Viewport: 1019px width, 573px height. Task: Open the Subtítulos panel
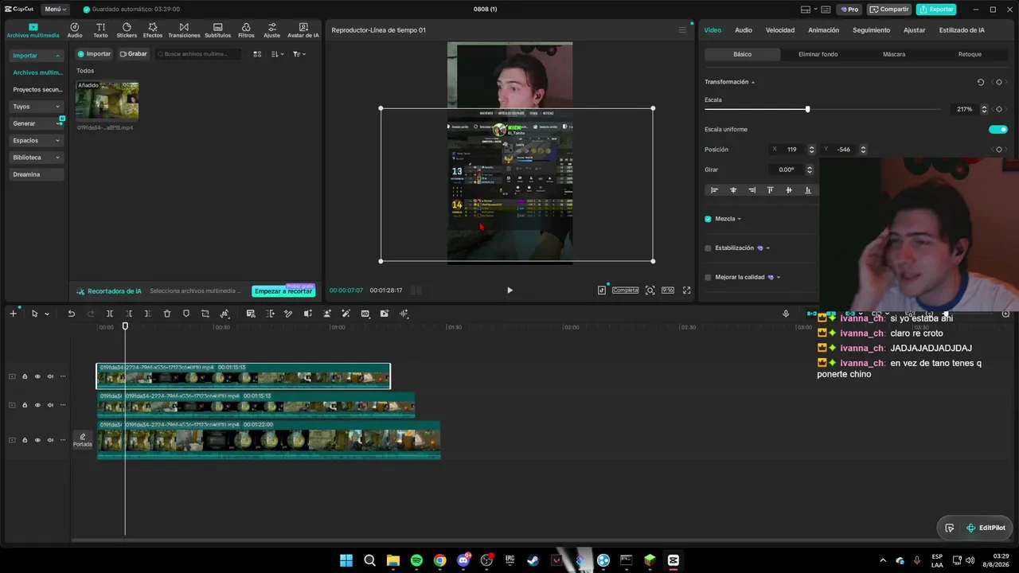click(218, 30)
